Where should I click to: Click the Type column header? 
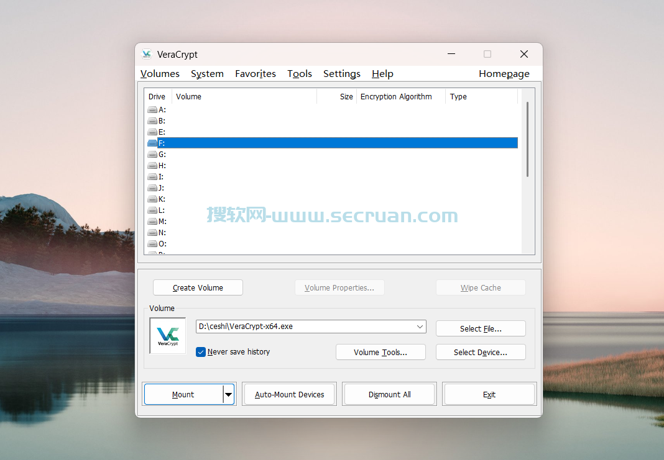tap(481, 96)
